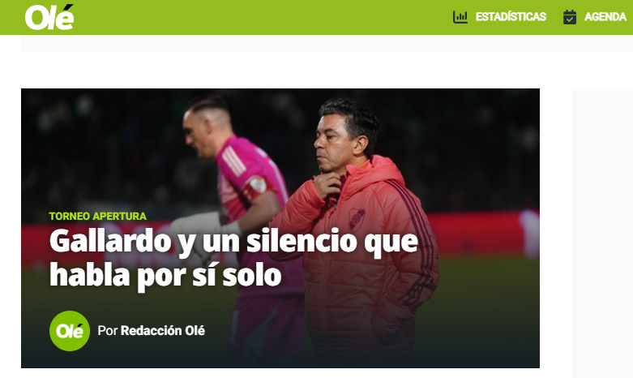633x378 pixels.
Task: Open the bar chart statistics icon
Action: 460,17
